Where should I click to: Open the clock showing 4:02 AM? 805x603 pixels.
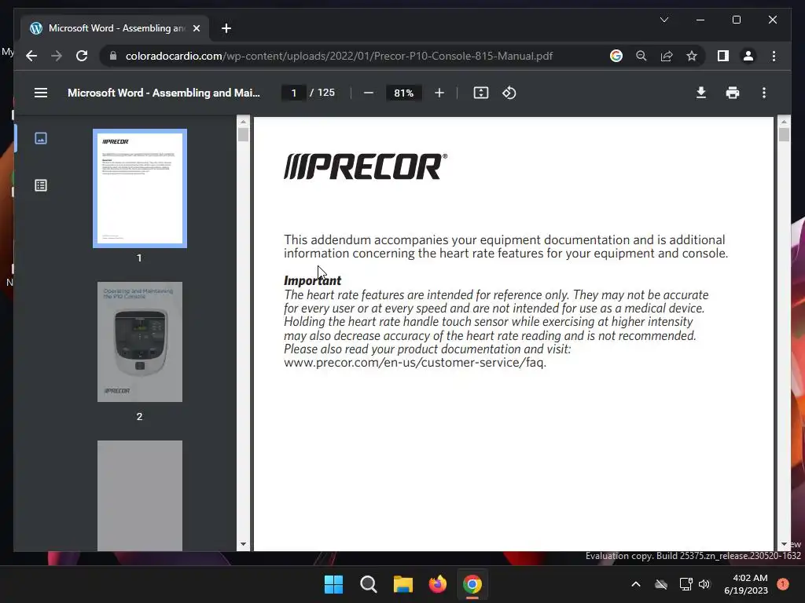(x=746, y=584)
